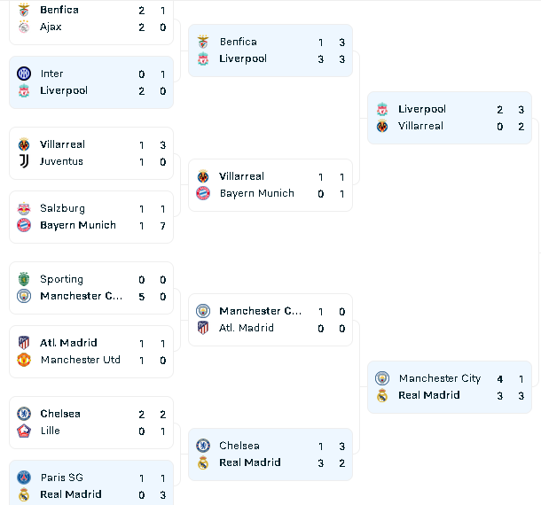Viewport: 541px width, 505px height.
Task: Select the Sporting vs Manchester City match card
Action: 91,288
